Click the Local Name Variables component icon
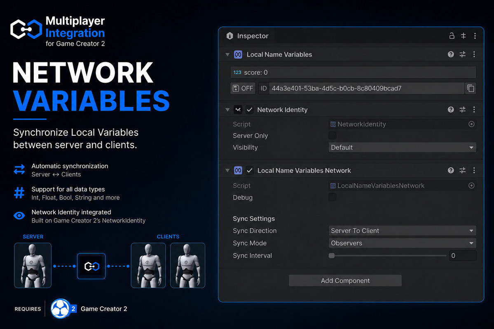The height and width of the screenshot is (329, 494). point(238,54)
